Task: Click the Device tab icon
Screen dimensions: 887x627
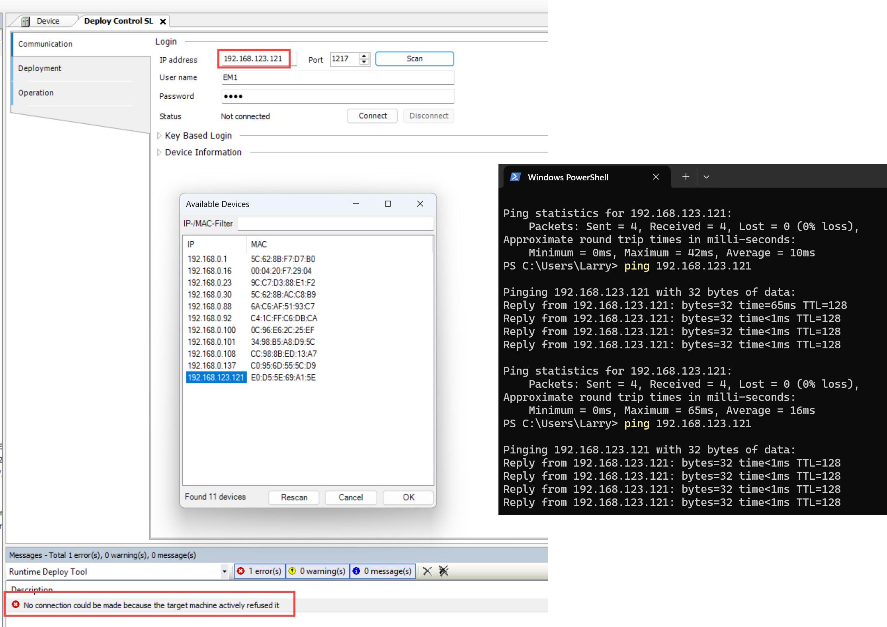Action: (x=26, y=21)
